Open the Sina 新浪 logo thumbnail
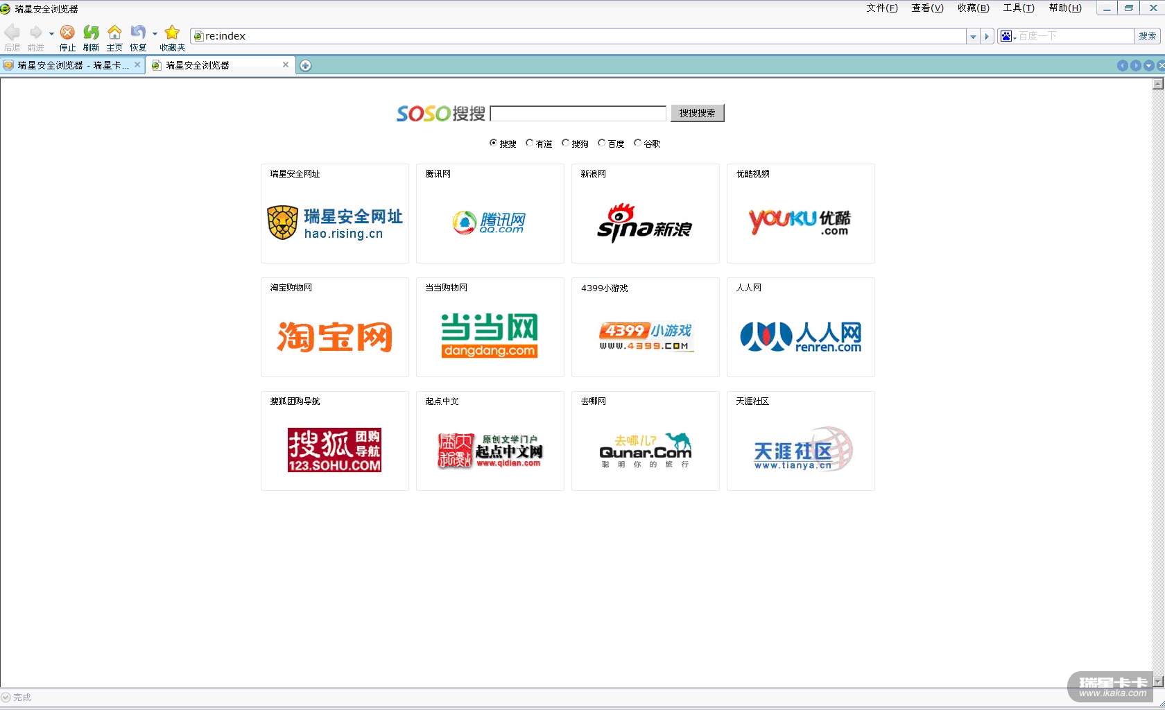Screen dimensions: 1165x710 pyautogui.click(x=645, y=223)
